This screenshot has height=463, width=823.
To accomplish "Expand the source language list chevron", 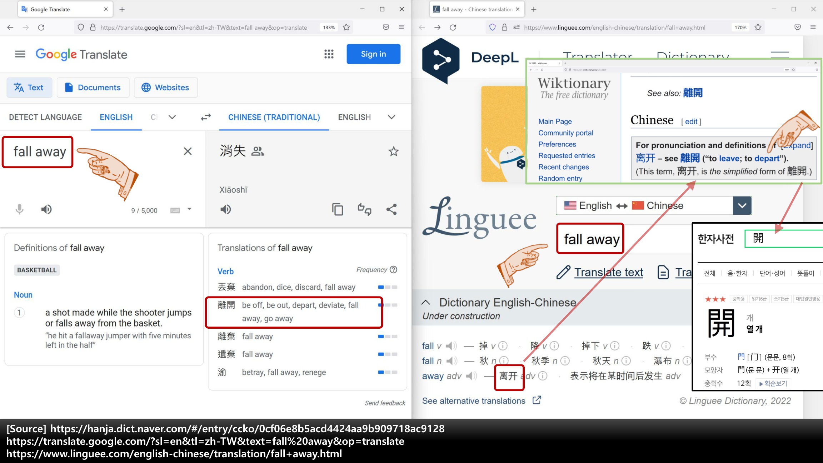I will [172, 117].
